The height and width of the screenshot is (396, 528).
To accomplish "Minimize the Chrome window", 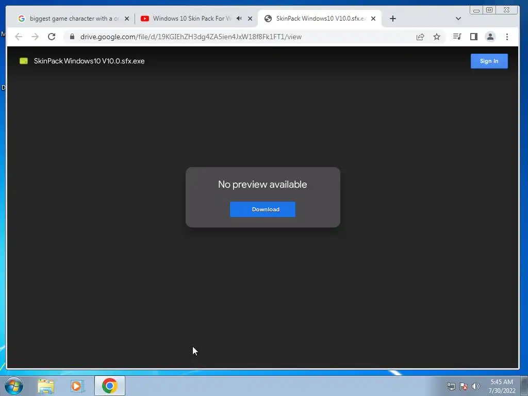I will 476,10.
